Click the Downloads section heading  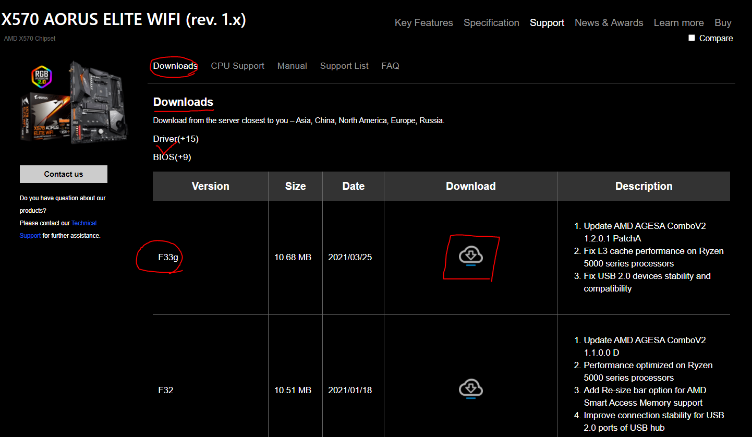(x=183, y=102)
